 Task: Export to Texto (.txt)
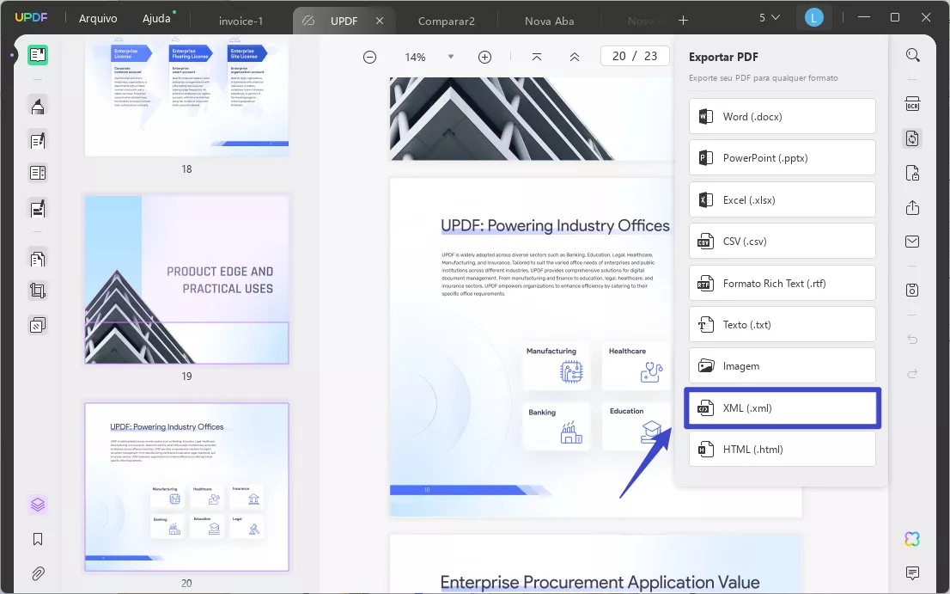[783, 324]
